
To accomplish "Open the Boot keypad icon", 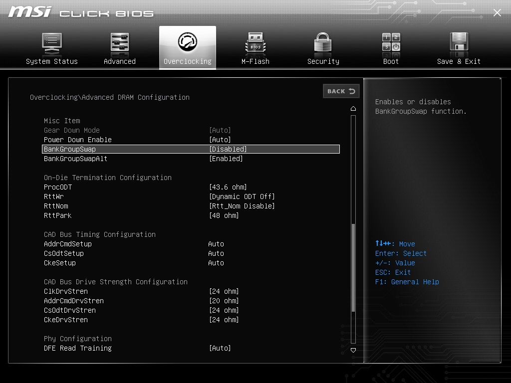I will click(391, 42).
